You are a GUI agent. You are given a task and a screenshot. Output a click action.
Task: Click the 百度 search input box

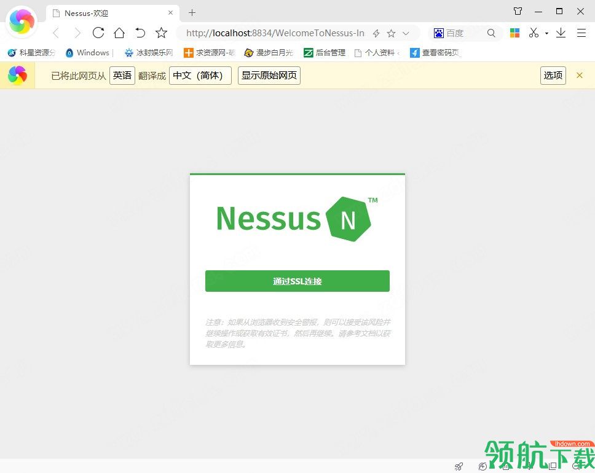point(465,33)
